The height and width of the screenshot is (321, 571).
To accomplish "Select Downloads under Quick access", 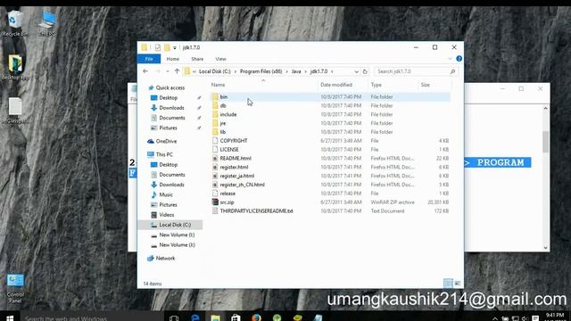I will pos(171,108).
